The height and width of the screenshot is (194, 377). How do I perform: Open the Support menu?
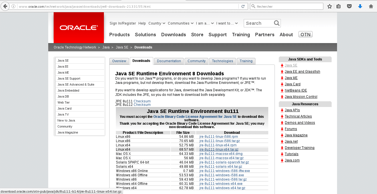pos(218,35)
